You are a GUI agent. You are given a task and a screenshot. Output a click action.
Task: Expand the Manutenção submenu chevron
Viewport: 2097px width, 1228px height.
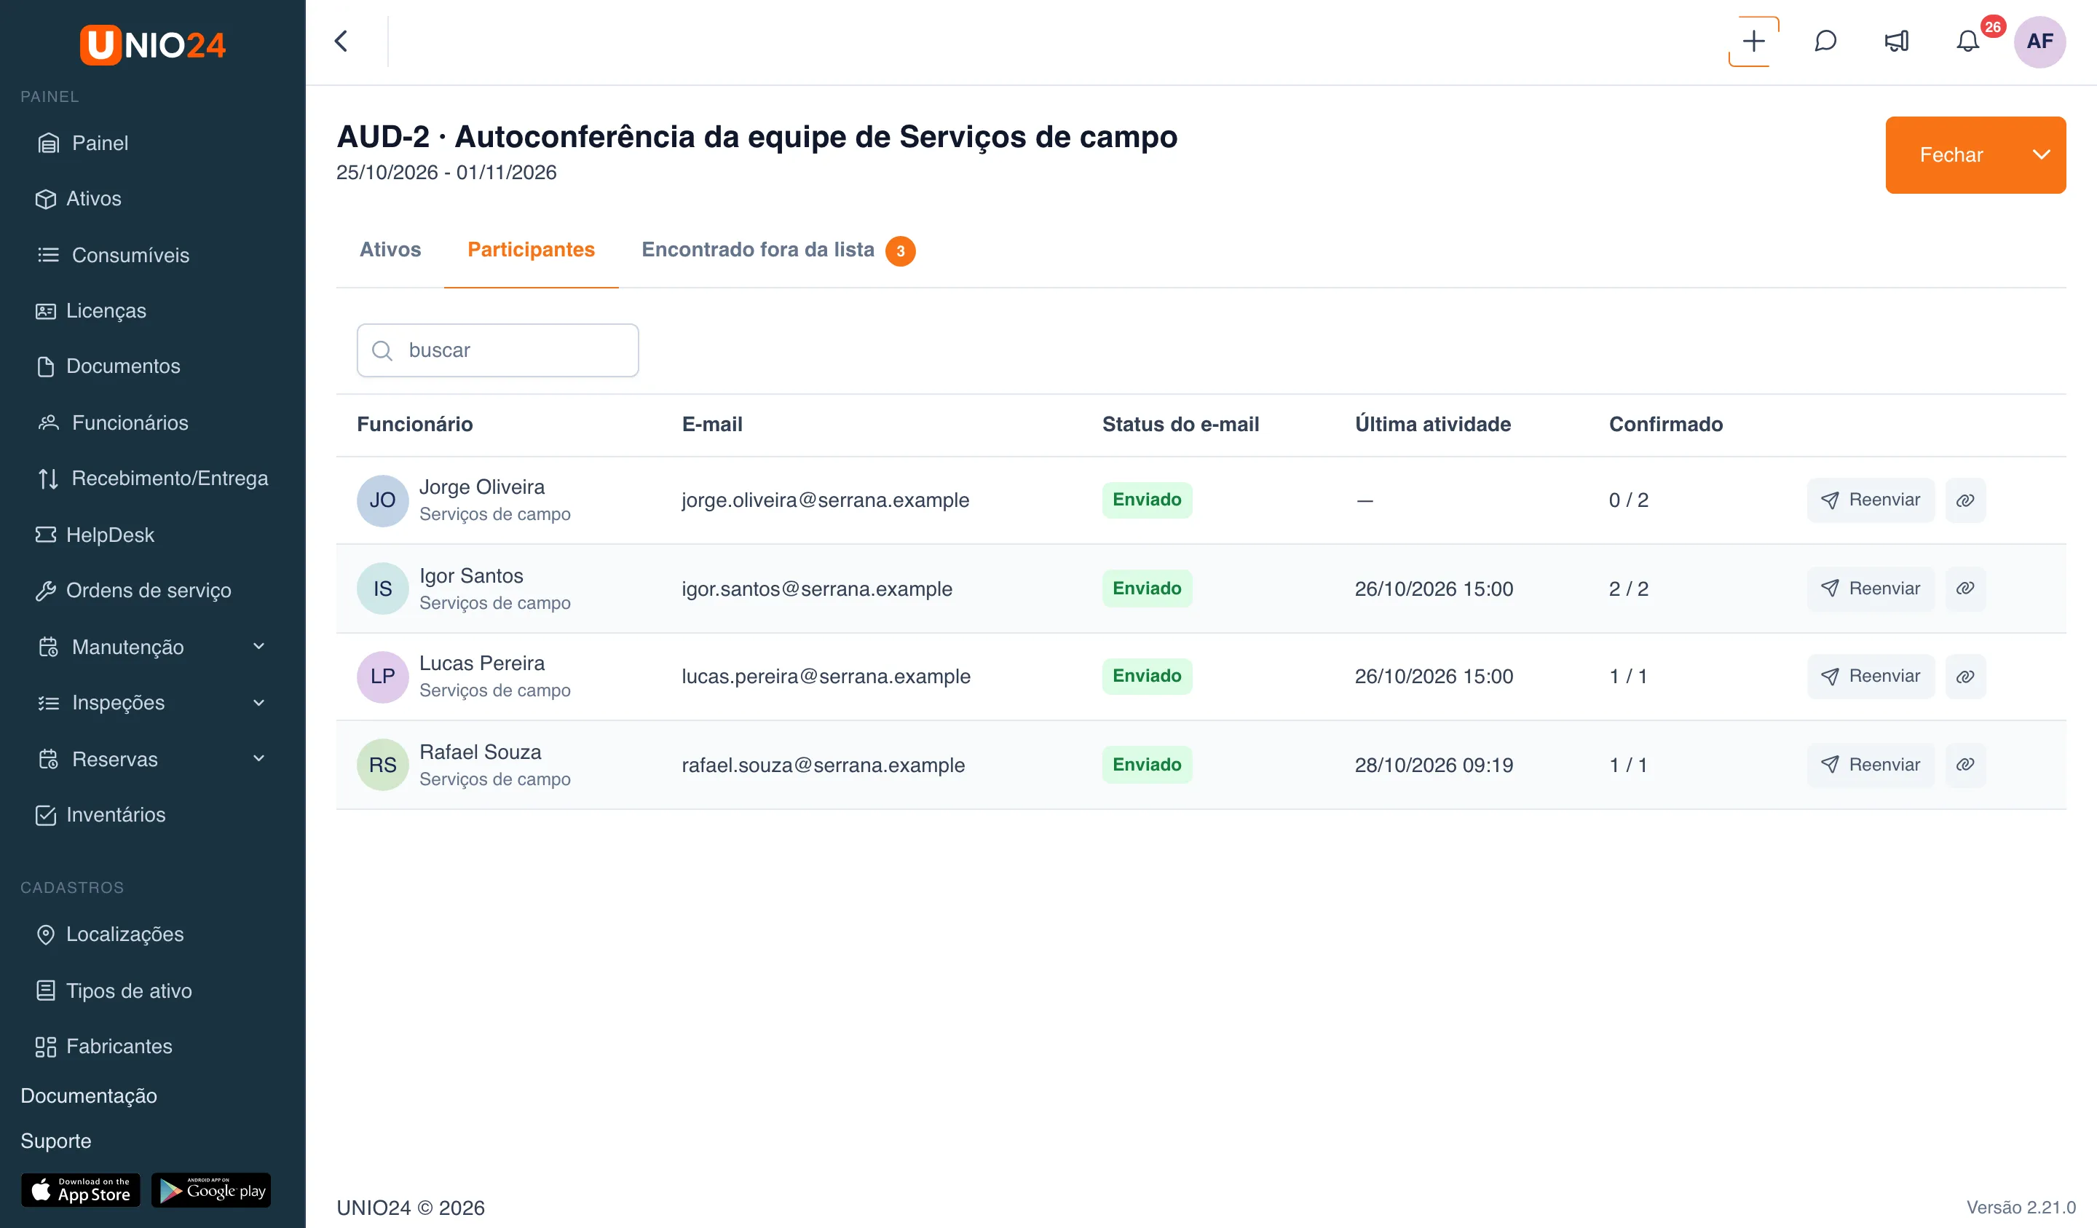pyautogui.click(x=258, y=646)
